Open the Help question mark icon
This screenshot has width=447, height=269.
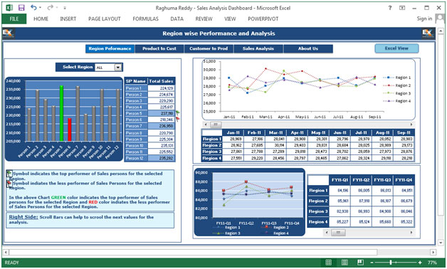(389, 8)
